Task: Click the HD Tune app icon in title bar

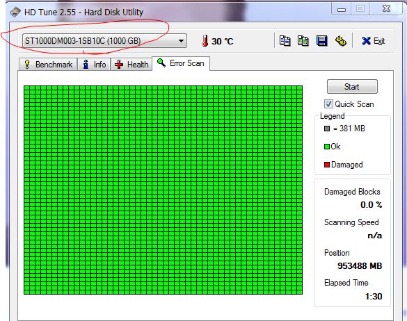Action: [x=15, y=13]
